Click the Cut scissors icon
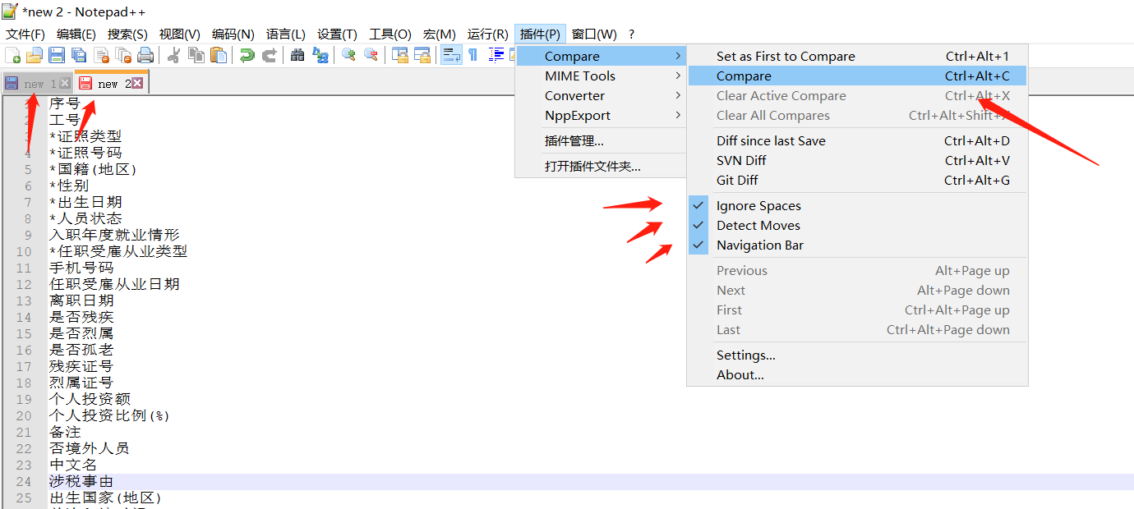Image resolution: width=1134 pixels, height=509 pixels. [x=174, y=56]
